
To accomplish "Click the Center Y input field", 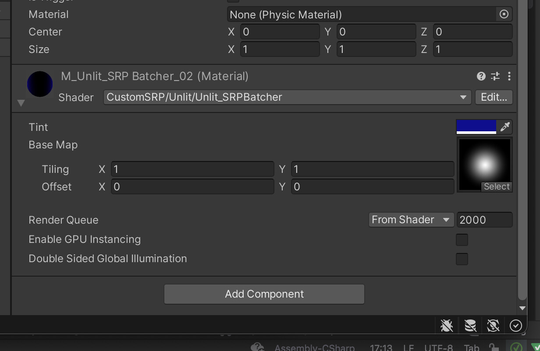I will (x=376, y=32).
